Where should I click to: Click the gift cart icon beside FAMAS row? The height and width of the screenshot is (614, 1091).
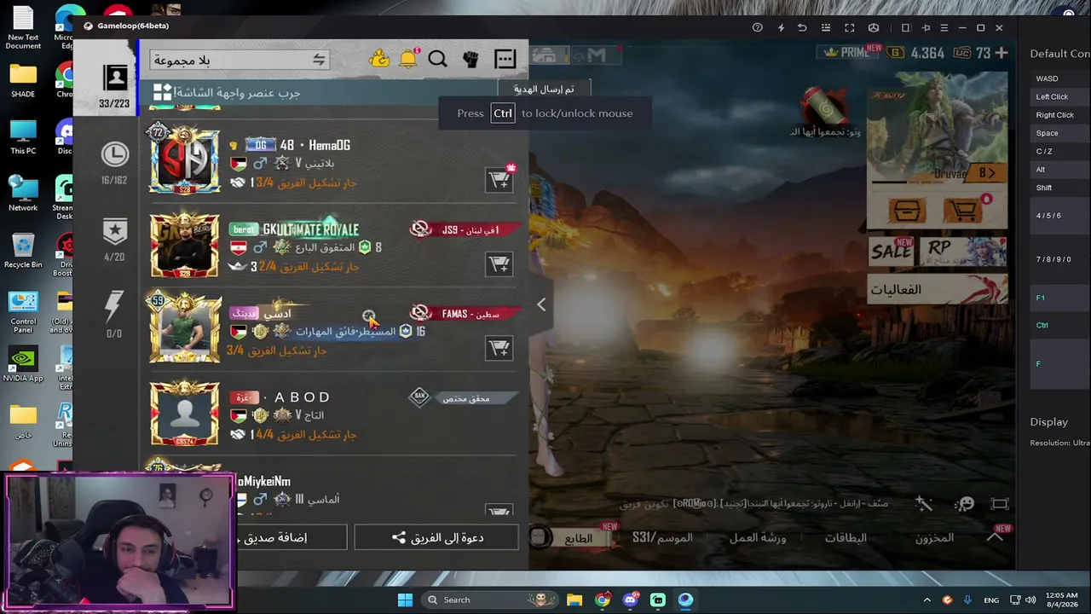[499, 348]
